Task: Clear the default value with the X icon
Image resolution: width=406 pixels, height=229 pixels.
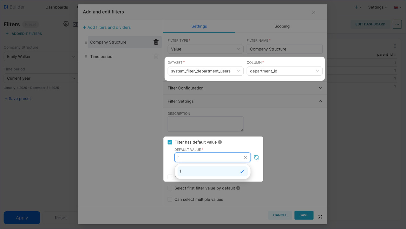Action: click(245, 158)
